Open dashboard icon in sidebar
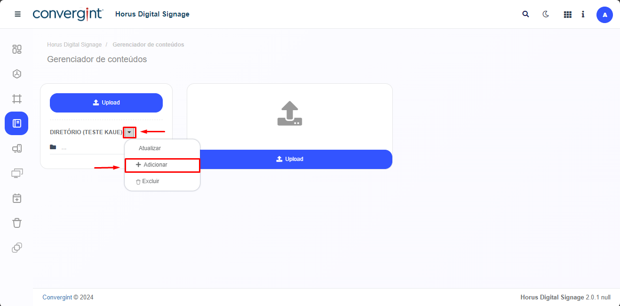This screenshot has height=306, width=620. pyautogui.click(x=17, y=49)
